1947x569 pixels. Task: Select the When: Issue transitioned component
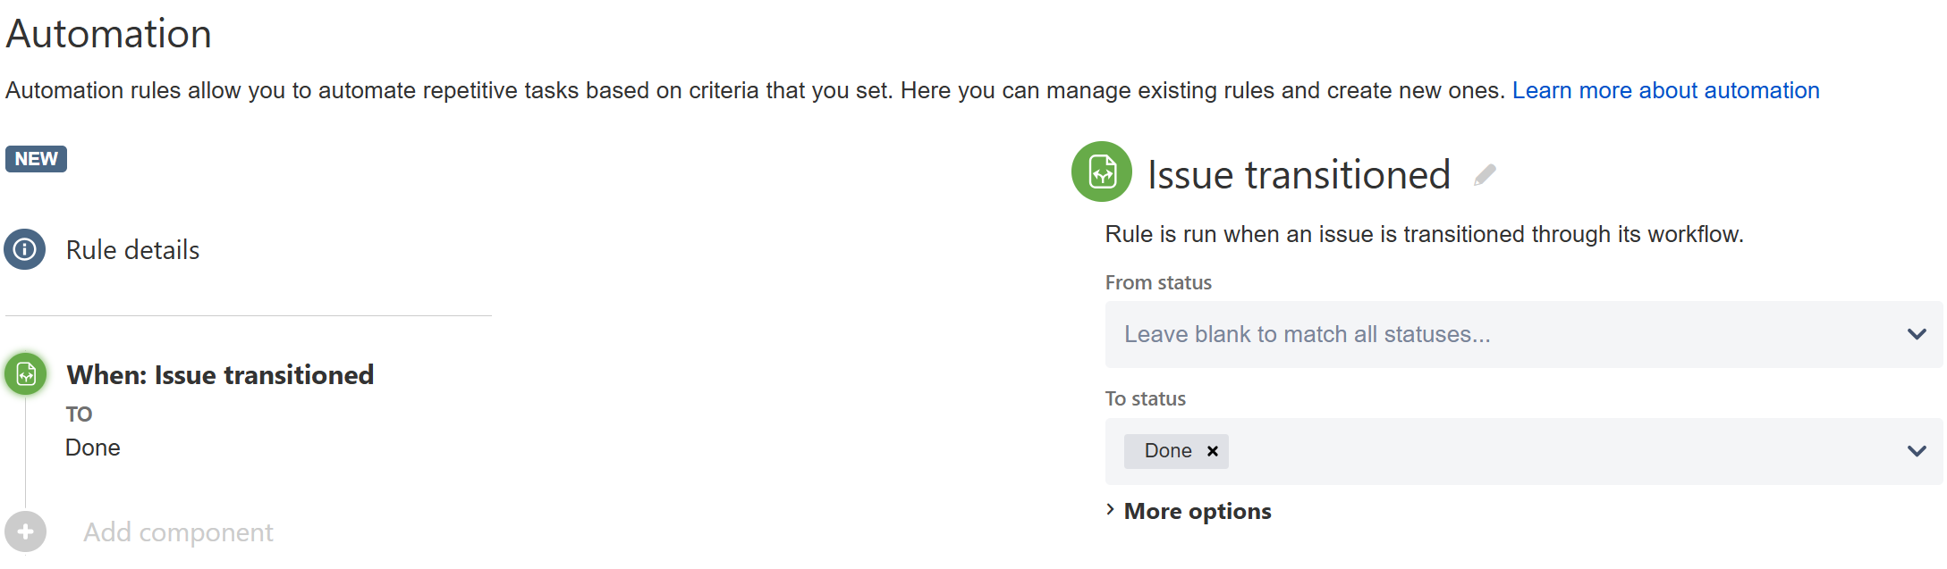(220, 375)
